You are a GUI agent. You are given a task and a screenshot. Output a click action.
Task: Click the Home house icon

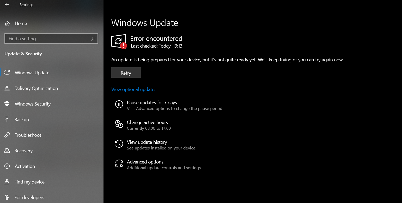tap(7, 23)
